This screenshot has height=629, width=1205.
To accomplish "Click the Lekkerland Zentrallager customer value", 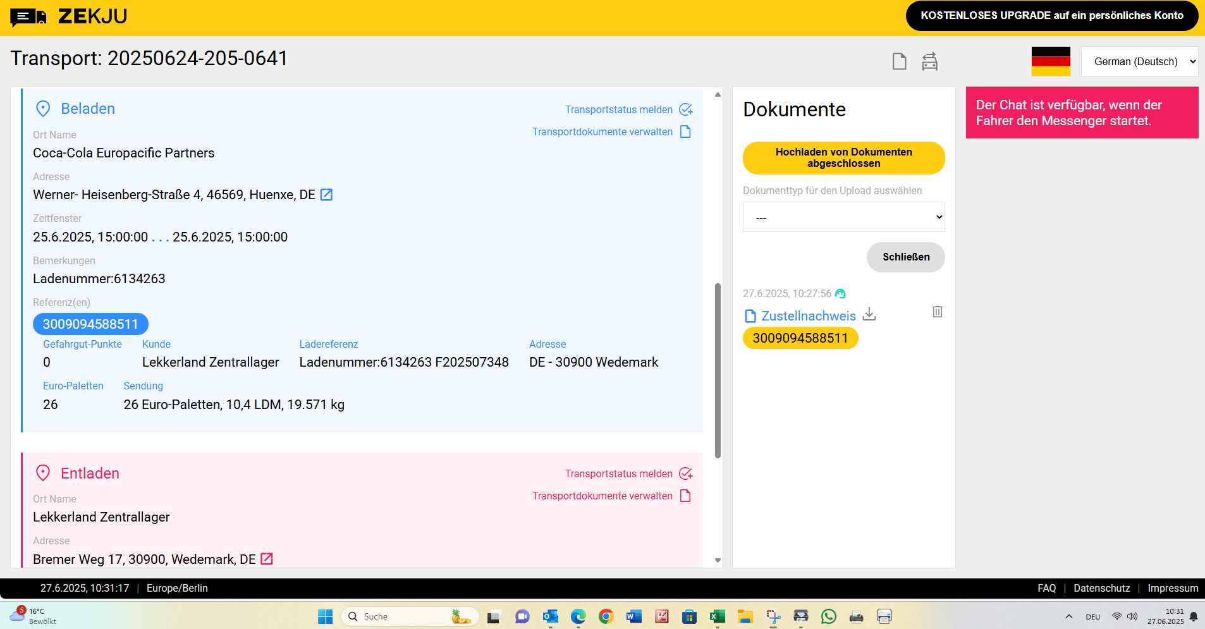I will (211, 362).
